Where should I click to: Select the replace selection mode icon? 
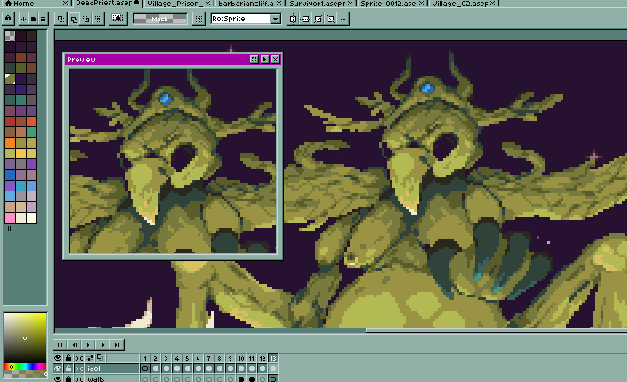click(x=61, y=19)
